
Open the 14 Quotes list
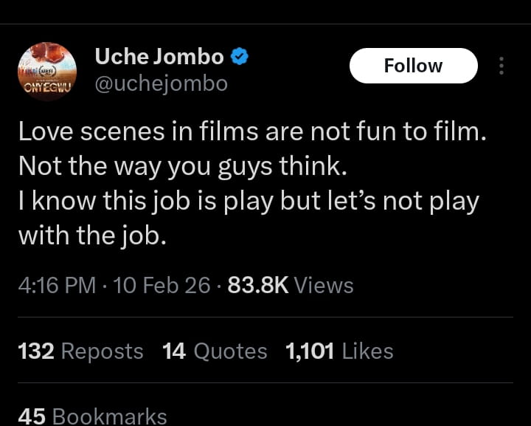tap(215, 351)
